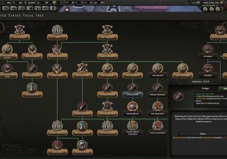Start the focus from the details panel

click(223, 89)
